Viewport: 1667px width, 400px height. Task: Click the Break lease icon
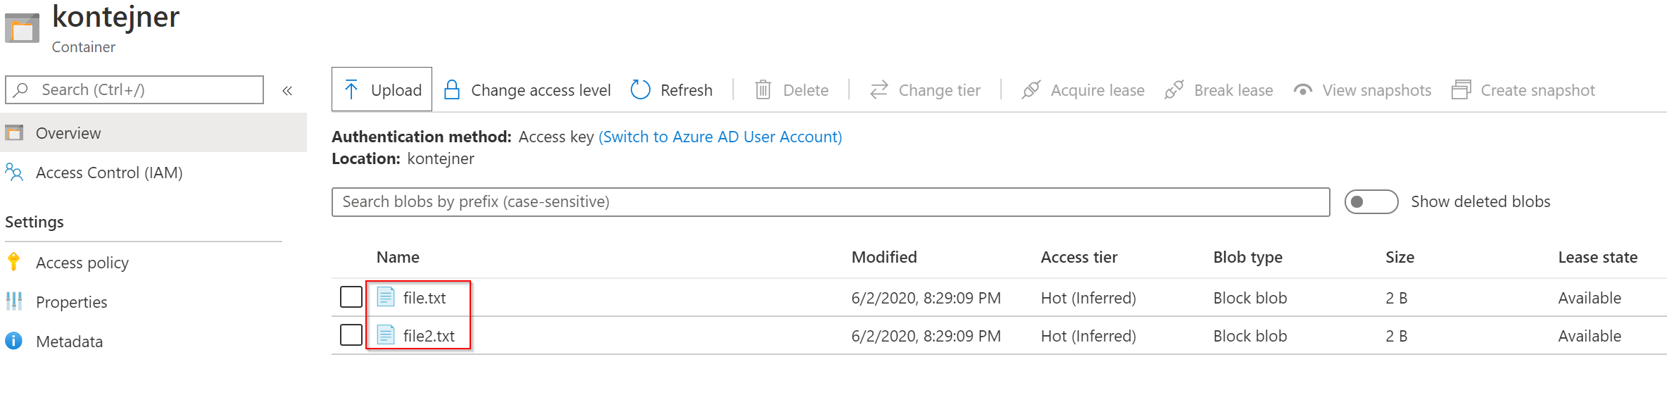tap(1174, 89)
